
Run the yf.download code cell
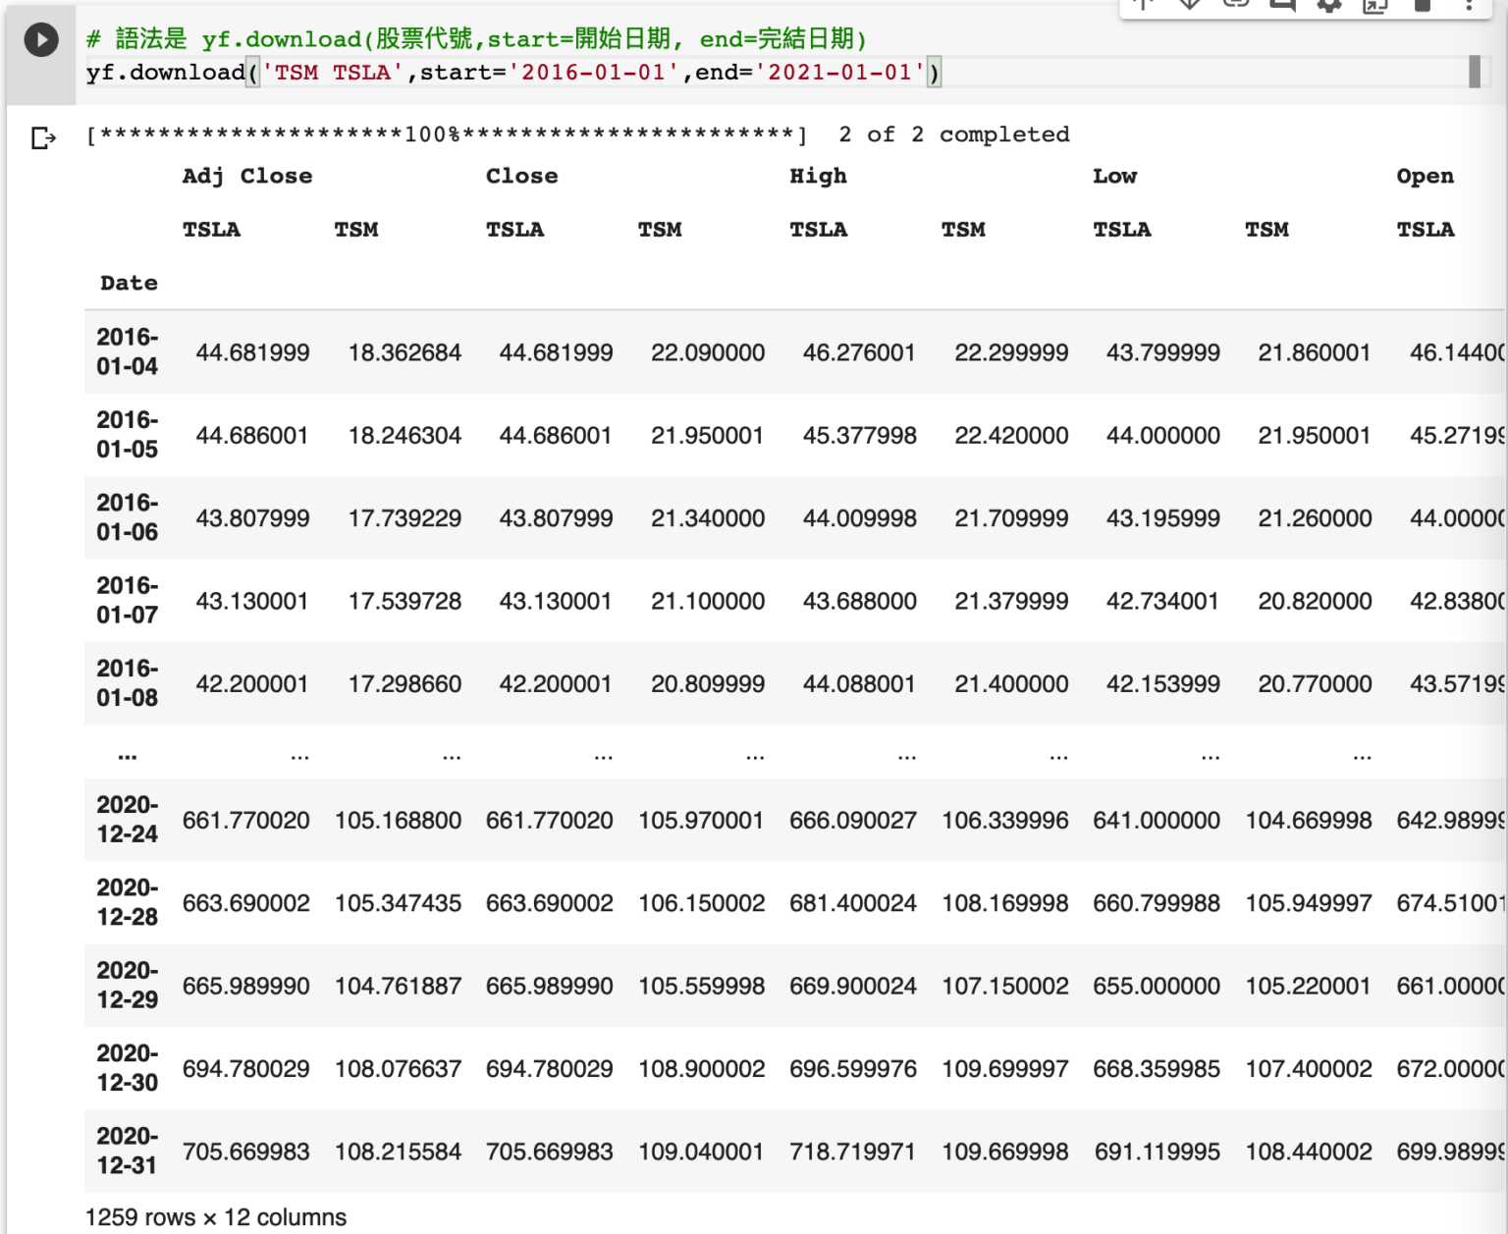40,41
